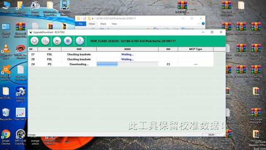Viewport: 266px width, 150px height.
Task: Open the GENIUS folder desktop icon
Action: [x=256, y=93]
